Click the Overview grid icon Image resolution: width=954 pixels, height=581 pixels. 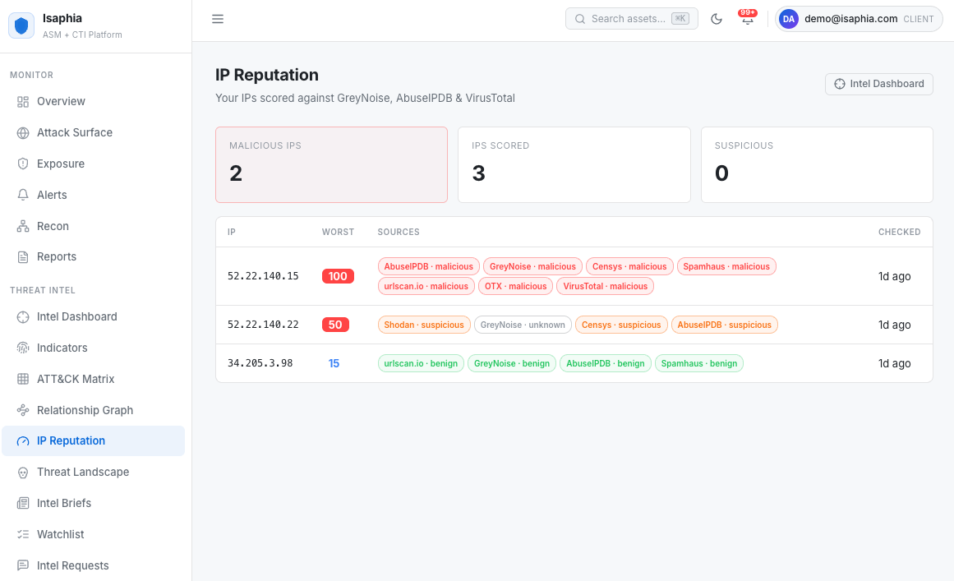[23, 102]
